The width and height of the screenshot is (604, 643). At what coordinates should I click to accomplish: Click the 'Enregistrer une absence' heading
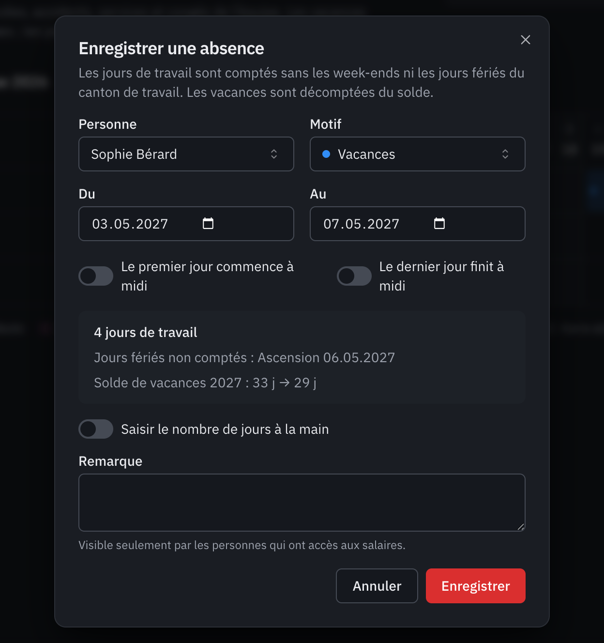pos(171,48)
